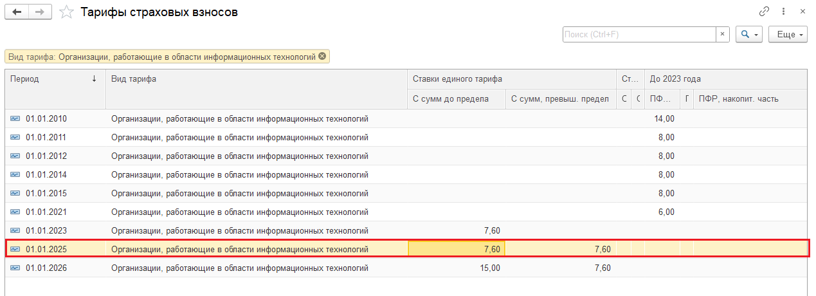Click the forward navigation arrow
Screen dimensions: 816x296
click(40, 12)
